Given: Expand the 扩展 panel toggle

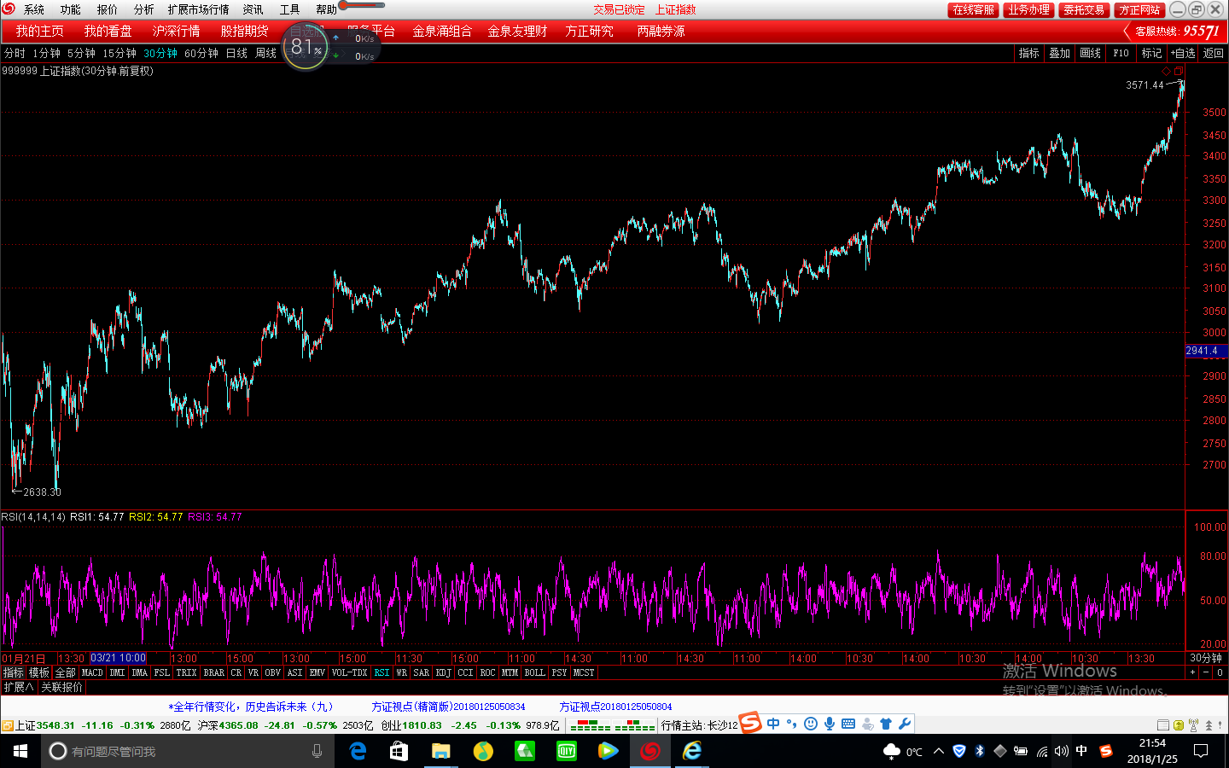Looking at the screenshot, I should [19, 687].
